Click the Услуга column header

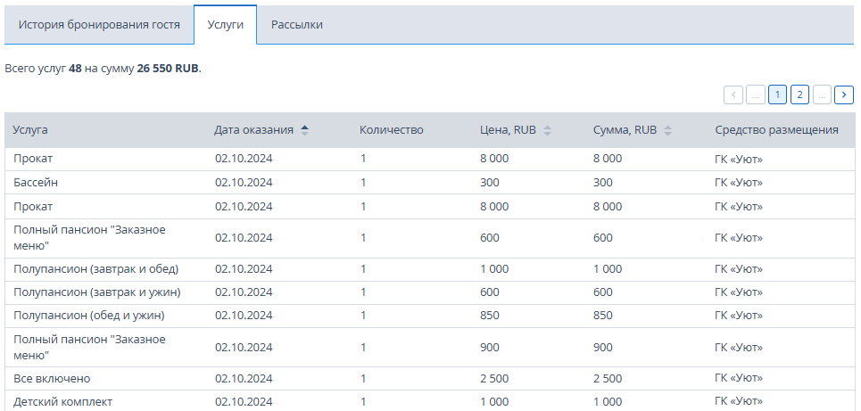tap(30, 130)
